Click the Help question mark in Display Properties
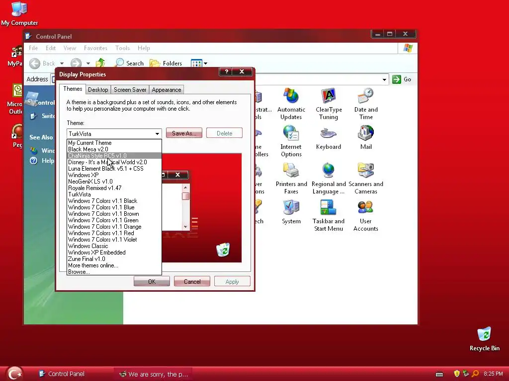The height and width of the screenshot is (381, 509). (227, 71)
